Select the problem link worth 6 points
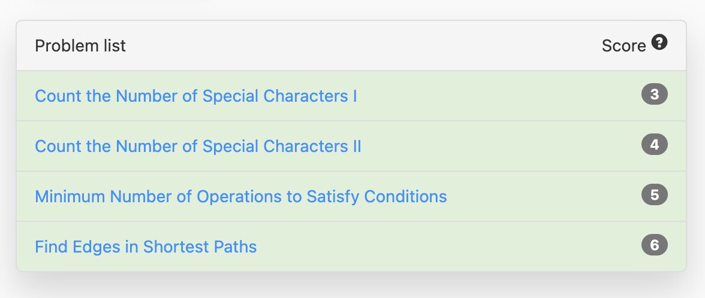 [x=146, y=247]
